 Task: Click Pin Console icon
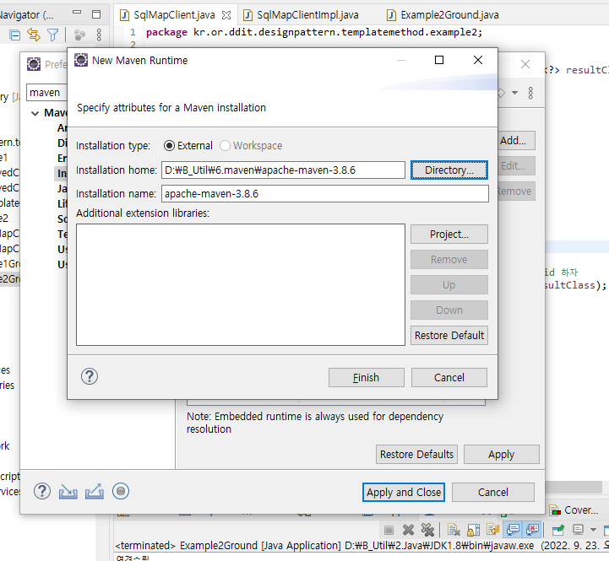tap(558, 530)
